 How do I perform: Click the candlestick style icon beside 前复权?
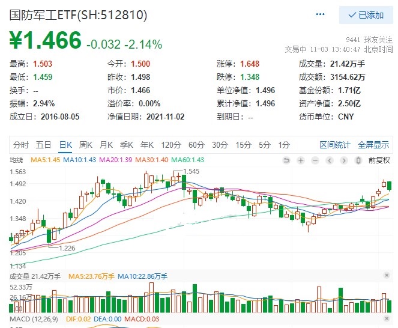point(358,160)
